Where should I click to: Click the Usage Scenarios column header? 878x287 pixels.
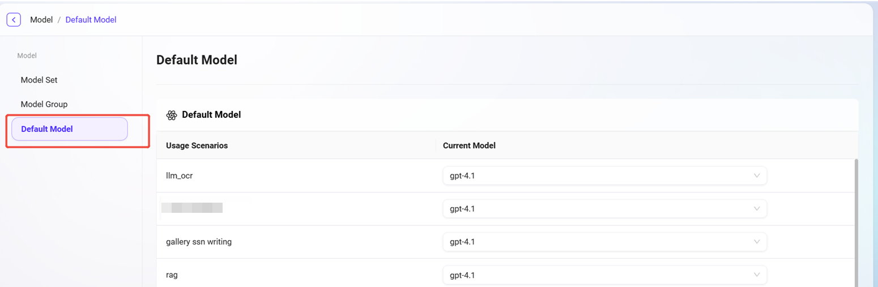[x=197, y=145]
